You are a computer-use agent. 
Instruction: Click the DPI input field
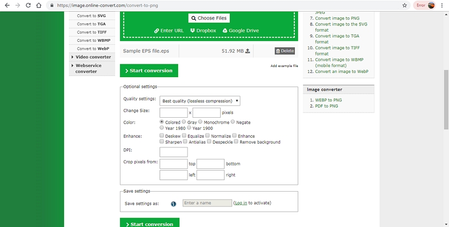click(173, 152)
